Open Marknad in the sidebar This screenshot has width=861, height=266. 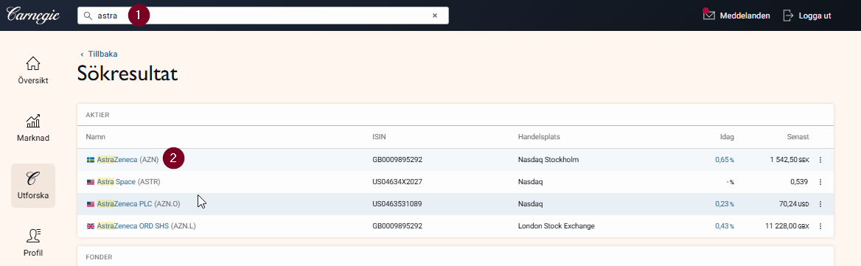33,127
